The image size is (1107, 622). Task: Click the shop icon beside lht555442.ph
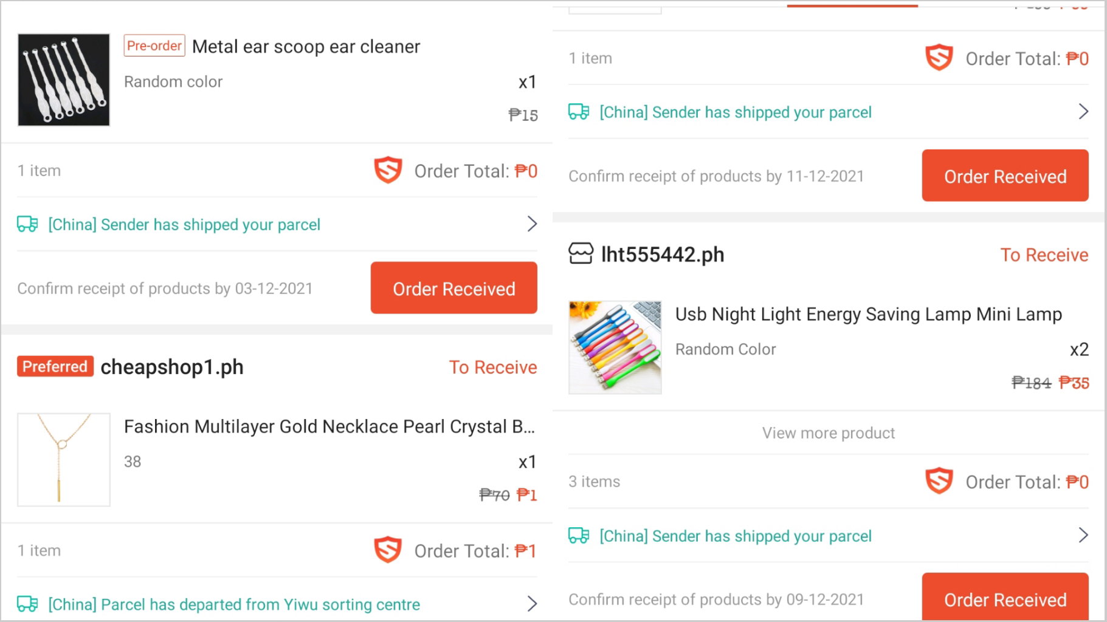point(581,253)
